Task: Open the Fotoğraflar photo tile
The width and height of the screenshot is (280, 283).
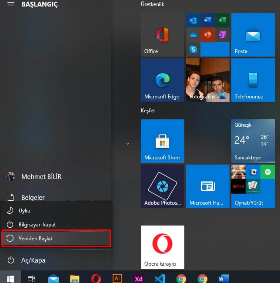Action: pos(208,80)
